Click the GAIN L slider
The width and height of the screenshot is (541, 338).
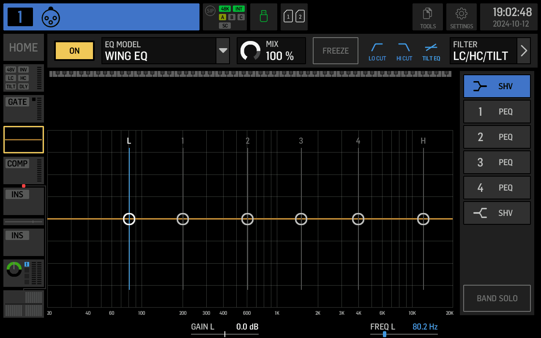click(225, 334)
